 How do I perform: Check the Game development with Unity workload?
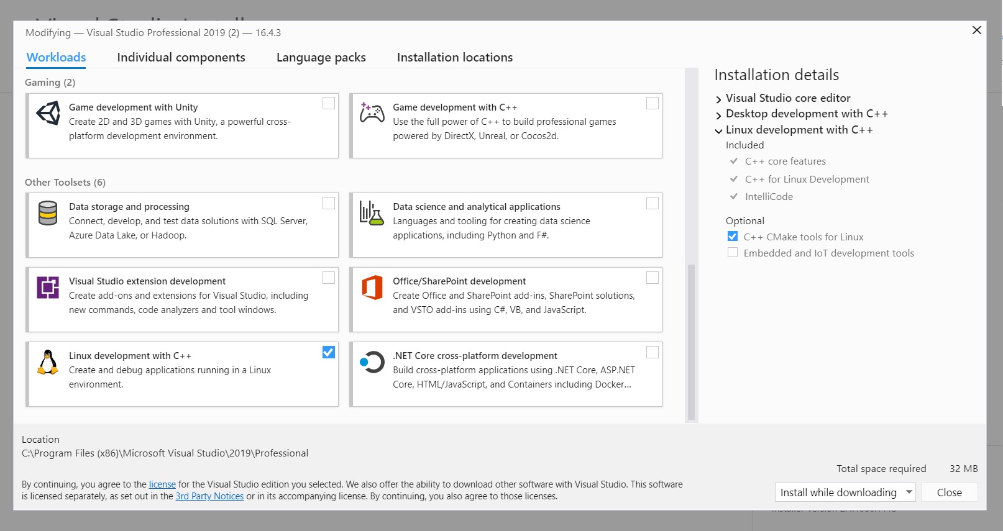point(329,103)
